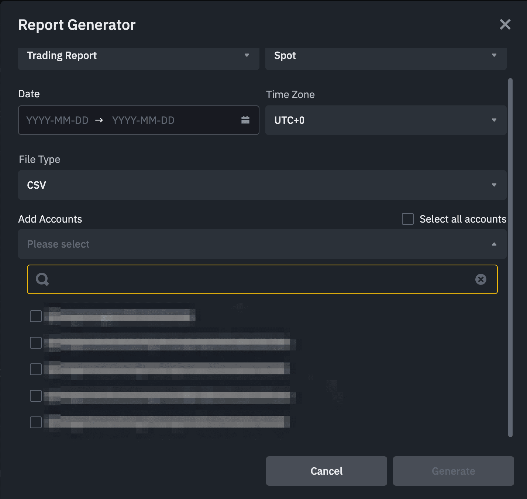
Task: Expand the UTC+0 Time Zone dropdown
Action: 386,120
